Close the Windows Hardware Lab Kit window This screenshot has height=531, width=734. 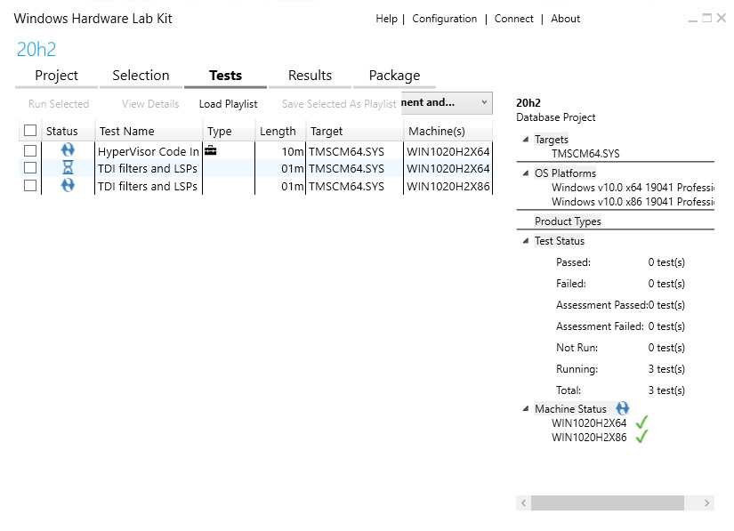coord(722,18)
